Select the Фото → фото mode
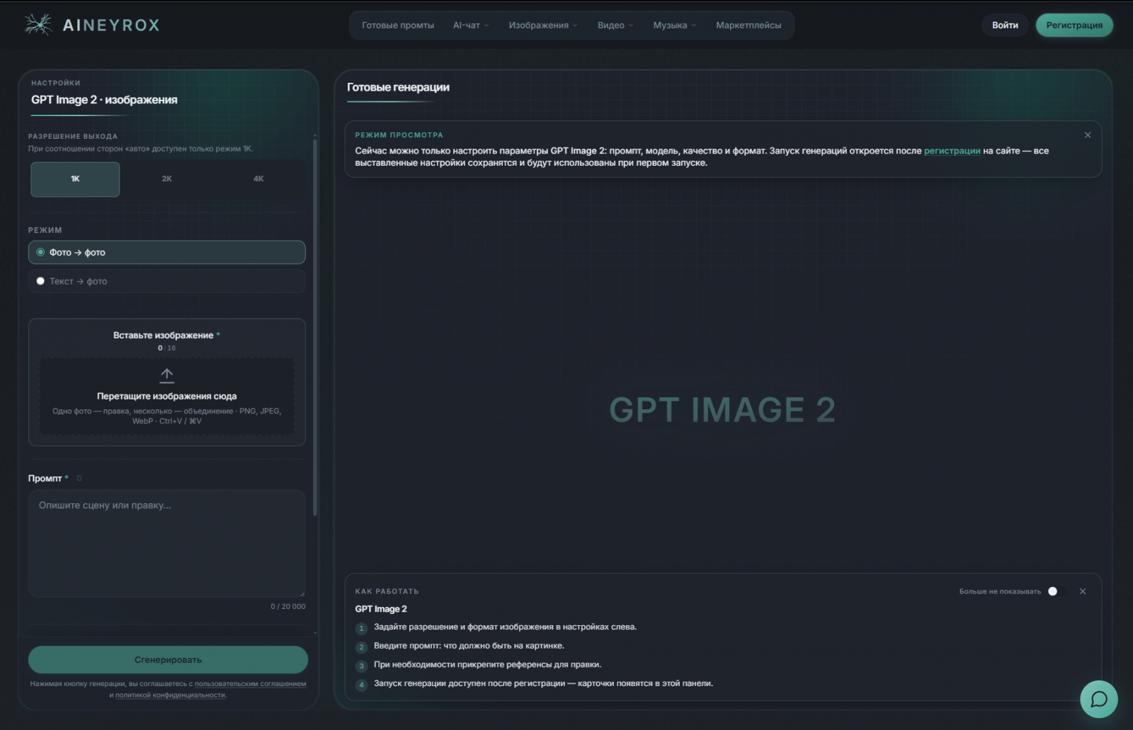This screenshot has height=730, width=1133. pos(167,252)
